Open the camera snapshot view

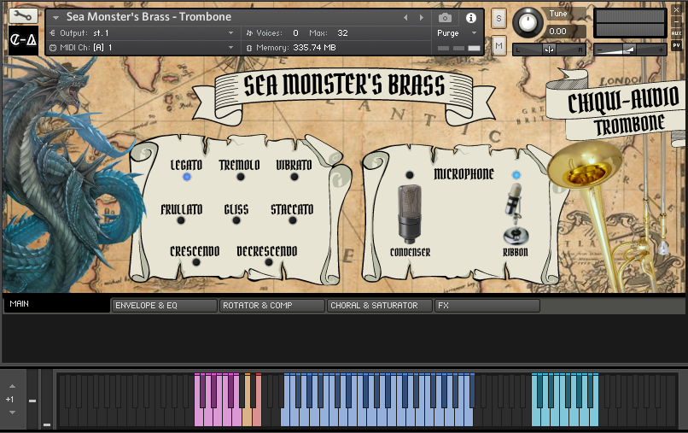445,18
